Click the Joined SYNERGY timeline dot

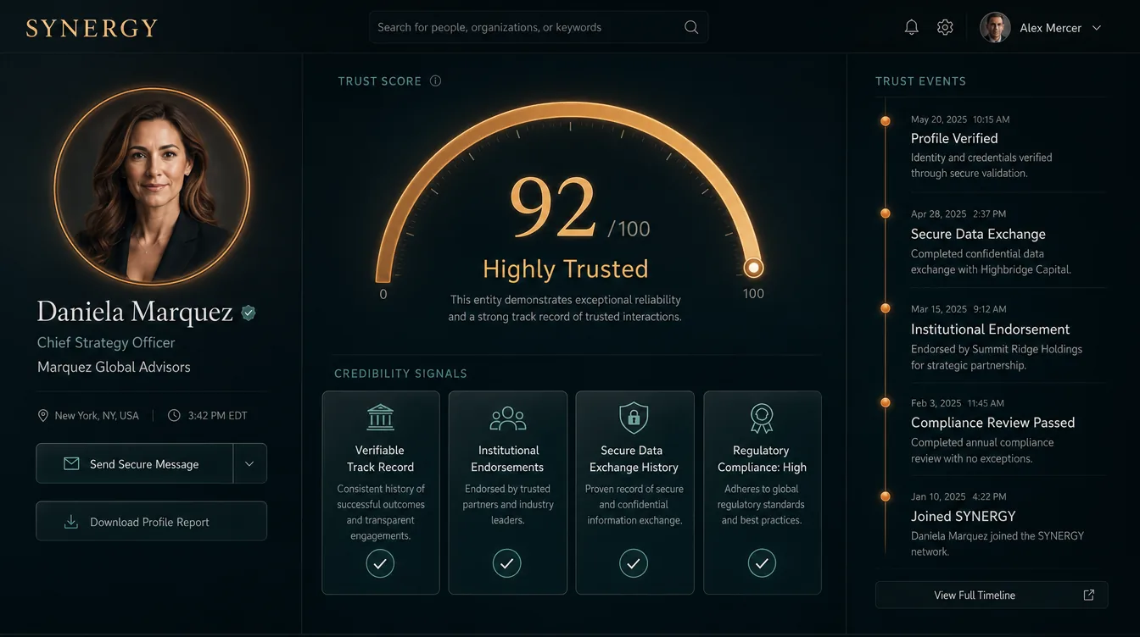pos(886,496)
